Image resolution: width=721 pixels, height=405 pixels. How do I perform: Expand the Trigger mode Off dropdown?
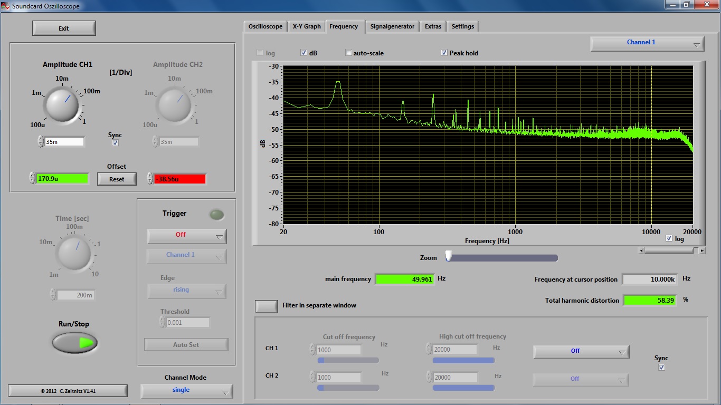coord(186,236)
